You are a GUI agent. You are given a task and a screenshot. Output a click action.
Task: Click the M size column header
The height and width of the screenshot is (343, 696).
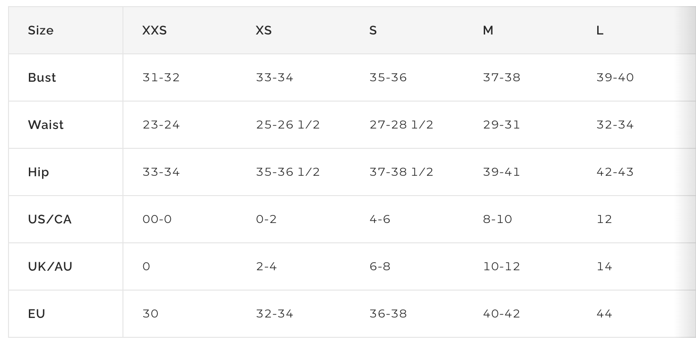488,31
